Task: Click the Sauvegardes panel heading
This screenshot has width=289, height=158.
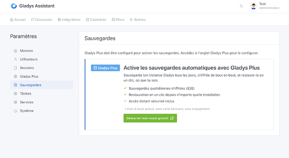Action: point(100,38)
